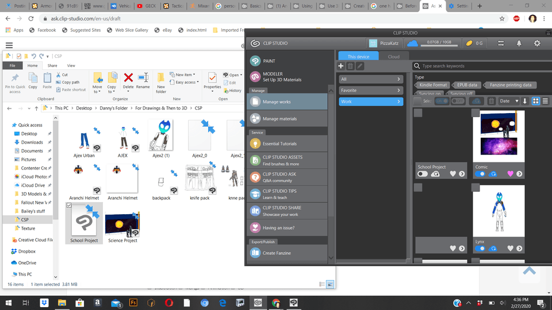Click the Kindle Format filter tag
552x310 pixels.
(x=434, y=85)
